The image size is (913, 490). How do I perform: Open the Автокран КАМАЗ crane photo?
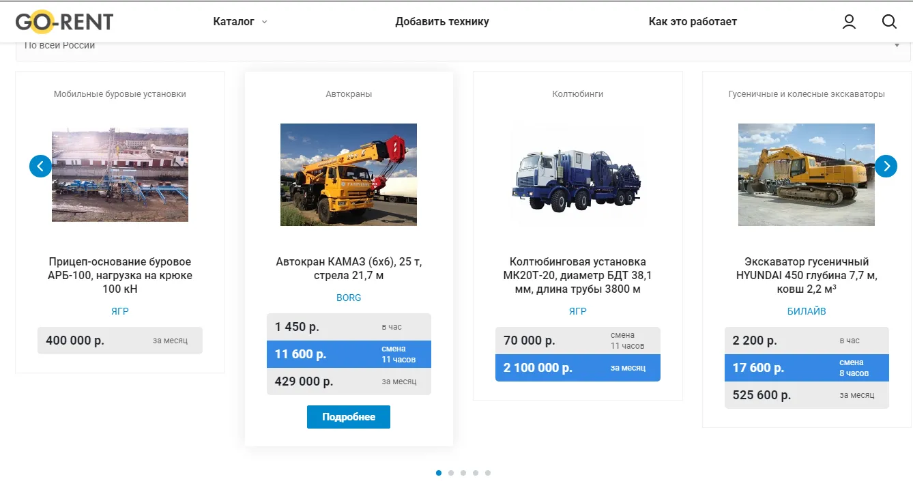click(x=349, y=175)
